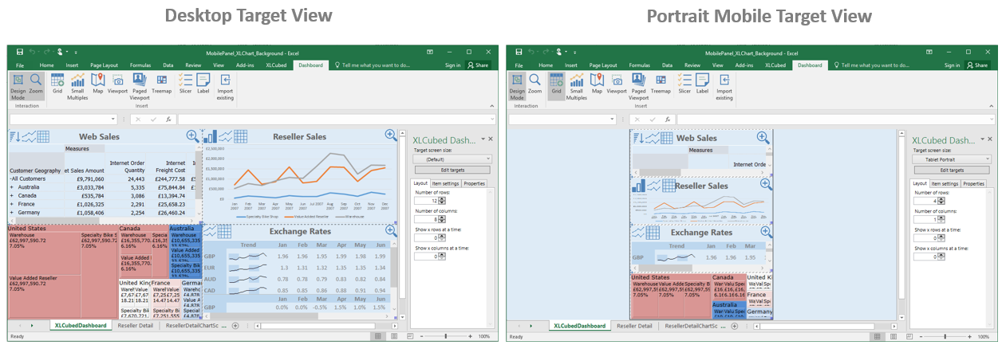Click Import existing in Portrait Mobile window
The width and height of the screenshot is (1002, 345).
point(724,86)
